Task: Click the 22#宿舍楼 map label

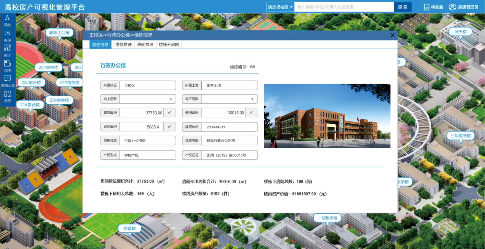Action: [x=31, y=82]
